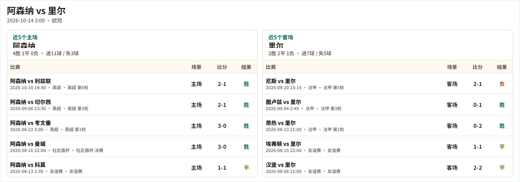Viewport: 520px width, 182px height.
Task: Open the 阿森纳 vs 曼城 match row
Action: (132, 147)
